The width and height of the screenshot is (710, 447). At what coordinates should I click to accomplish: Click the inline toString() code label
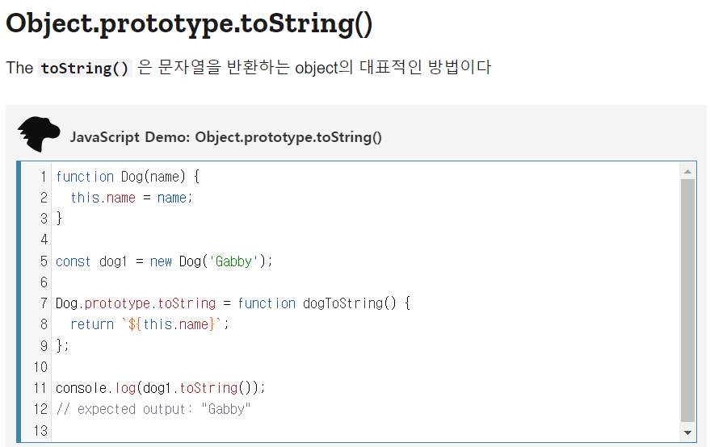[85, 69]
